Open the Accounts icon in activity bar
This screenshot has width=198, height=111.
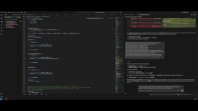1,94
